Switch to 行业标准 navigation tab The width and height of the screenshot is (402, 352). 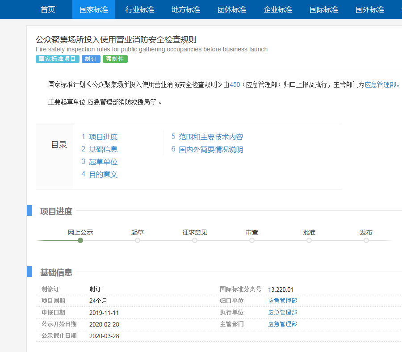[140, 9]
